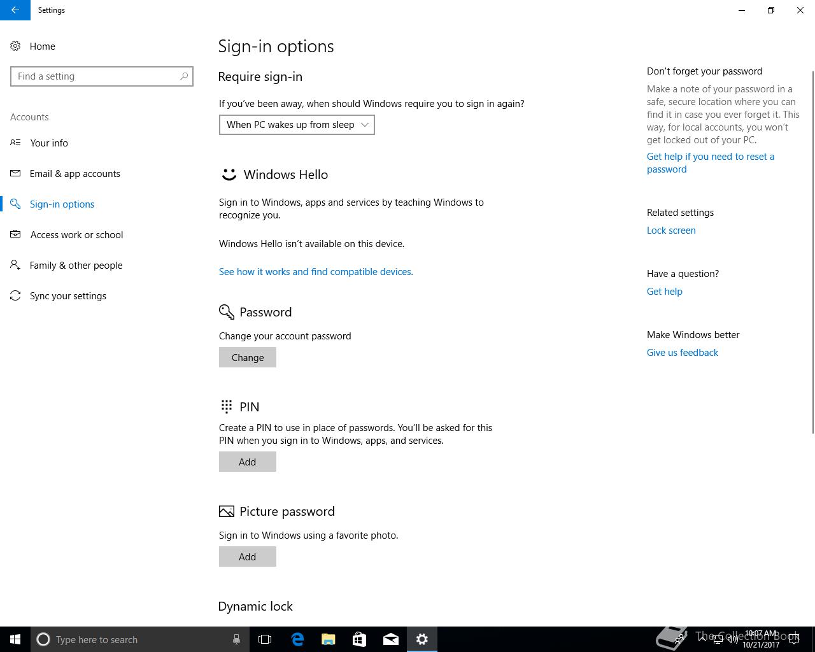This screenshot has height=652, width=815.
Task: Show hidden system tray icons
Action: point(703,639)
